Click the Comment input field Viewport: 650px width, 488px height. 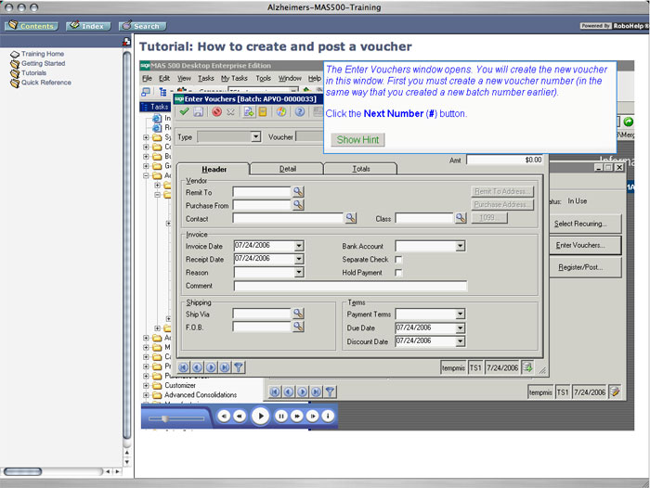[383, 286]
